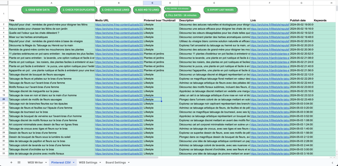Open the WEB Settings tab dropdown arrow
Screen dimensions: 338x166
pos(100,163)
